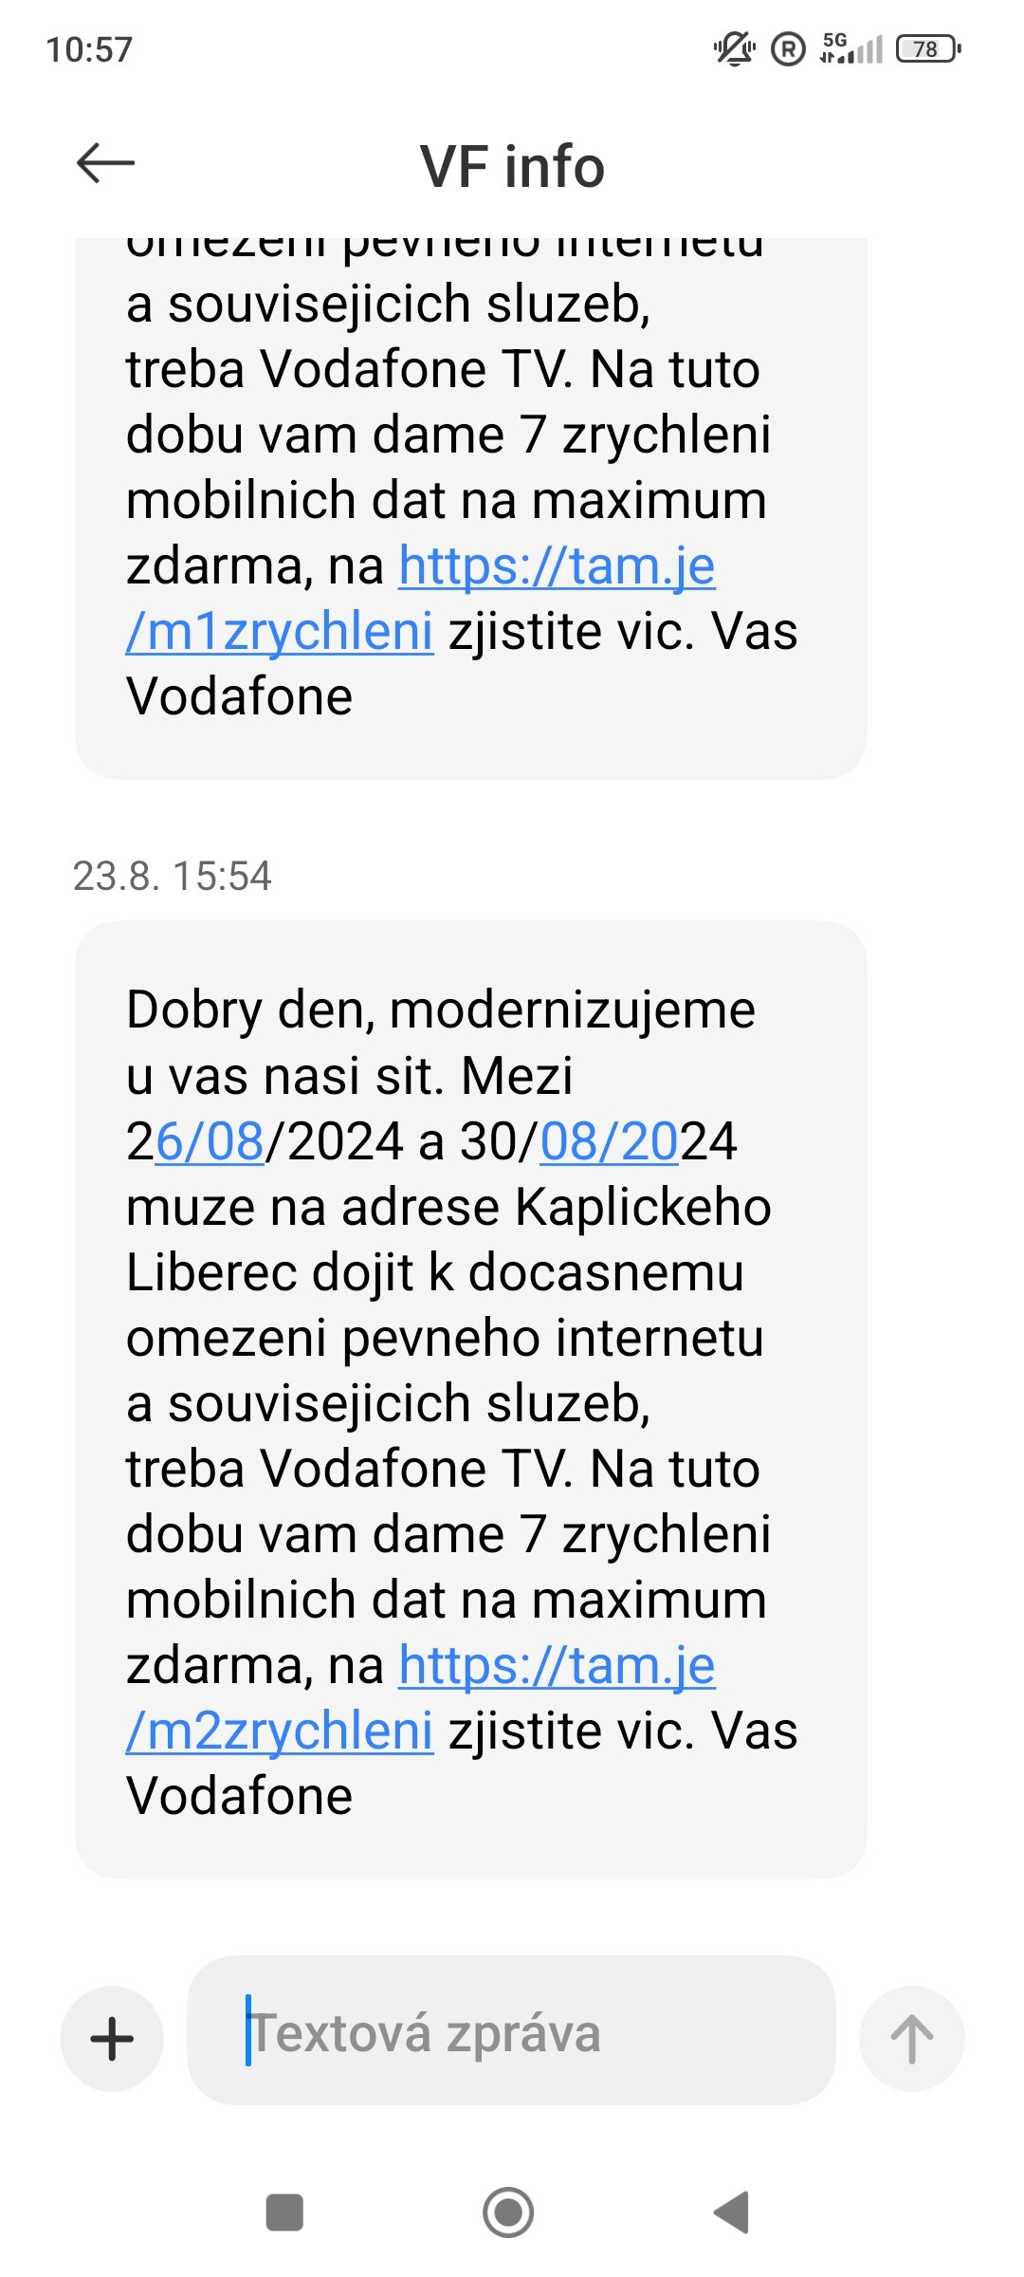Tap the recent apps square button
The height and width of the screenshot is (2277, 1024).
284,2212
